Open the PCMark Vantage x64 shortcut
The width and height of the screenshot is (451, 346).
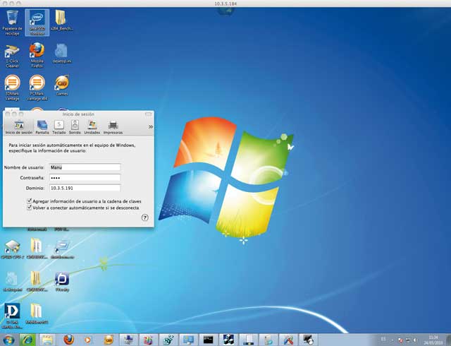37,88
